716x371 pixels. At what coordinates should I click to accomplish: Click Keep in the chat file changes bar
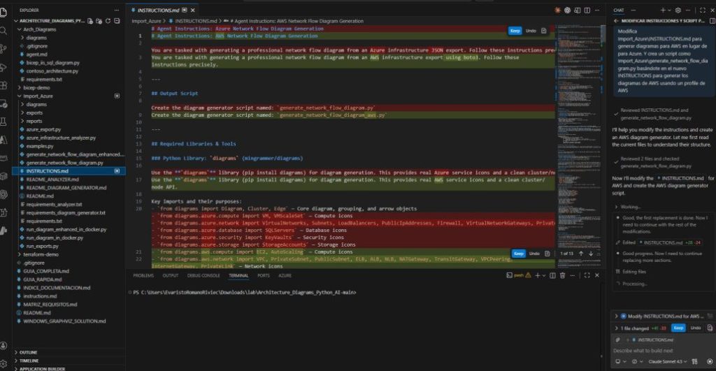point(678,328)
